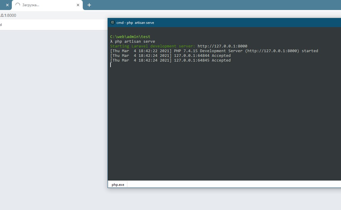Close the leftmost partially visible browser tab

click(x=7, y=5)
